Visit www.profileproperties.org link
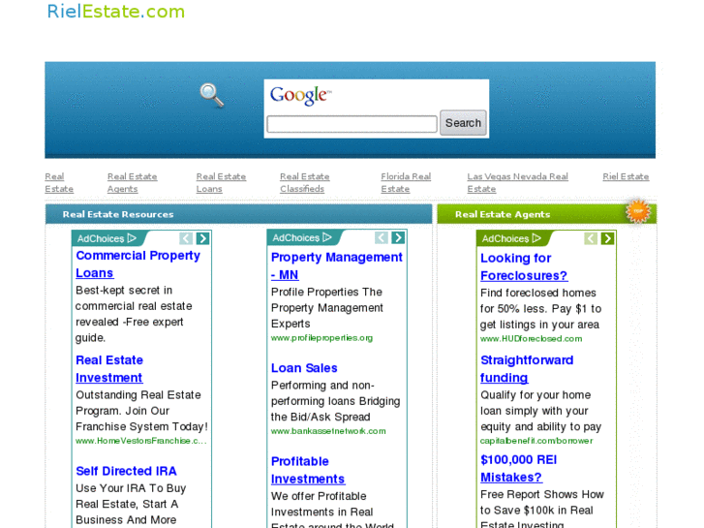The height and width of the screenshot is (528, 704). point(321,338)
